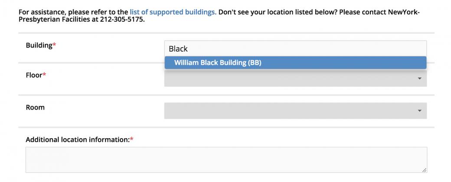Click the red asterisk beside Floor
This screenshot has height=182, width=451.
tap(44, 75)
